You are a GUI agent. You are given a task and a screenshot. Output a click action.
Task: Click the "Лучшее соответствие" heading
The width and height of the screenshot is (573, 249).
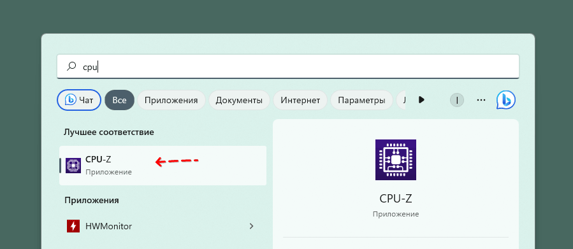click(x=109, y=132)
